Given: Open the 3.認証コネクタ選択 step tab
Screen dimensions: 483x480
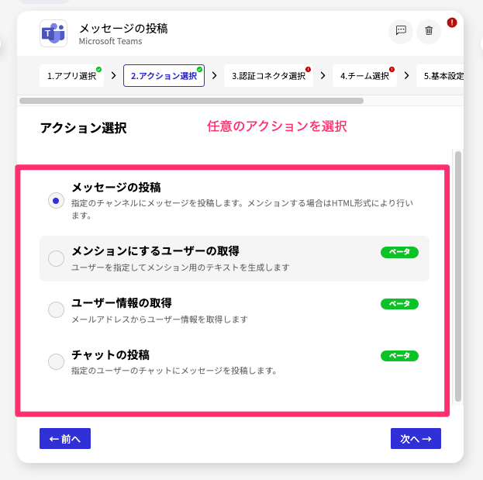Looking at the screenshot, I should tap(268, 76).
